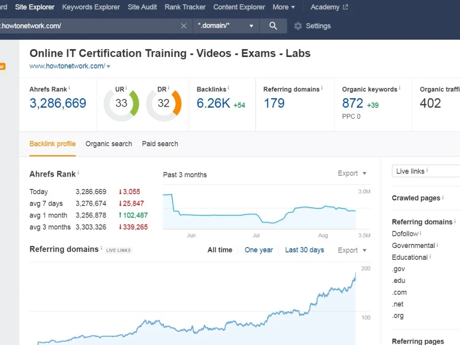Click the UR 33 gauge
The image size is (460, 345).
(121, 103)
